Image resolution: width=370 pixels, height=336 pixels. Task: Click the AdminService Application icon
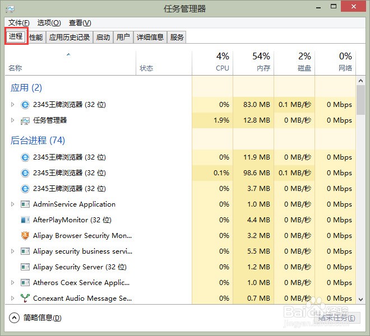click(x=25, y=204)
